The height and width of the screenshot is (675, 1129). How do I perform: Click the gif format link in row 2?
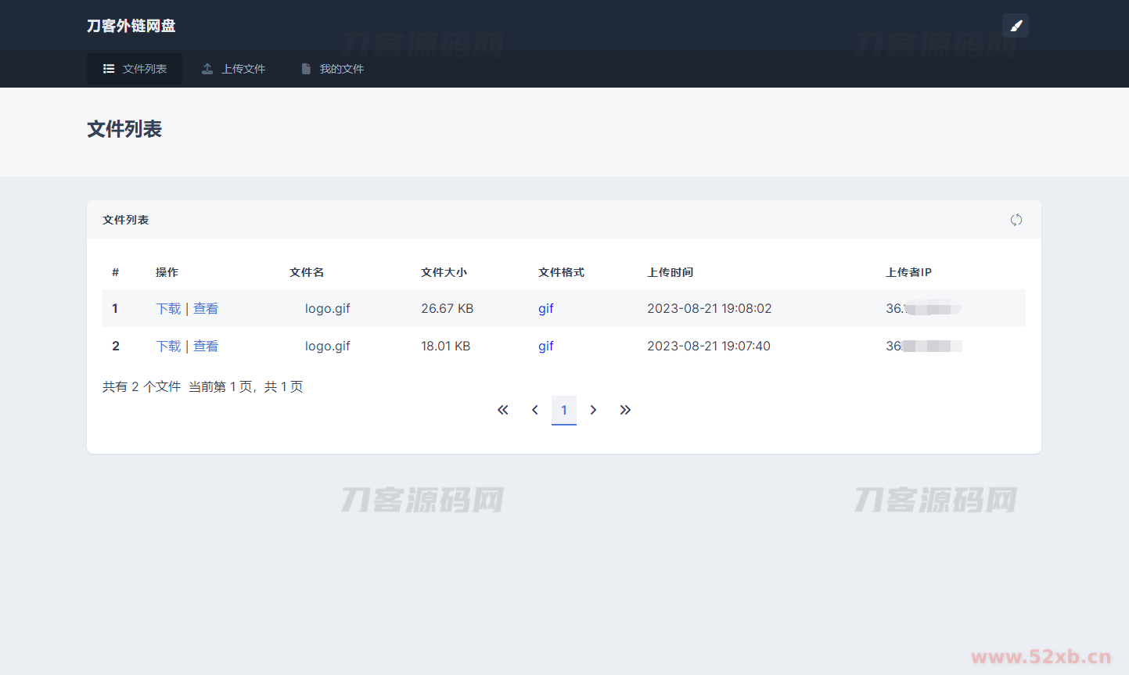[x=545, y=346]
